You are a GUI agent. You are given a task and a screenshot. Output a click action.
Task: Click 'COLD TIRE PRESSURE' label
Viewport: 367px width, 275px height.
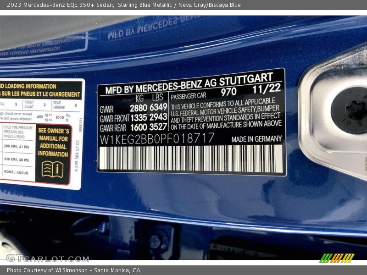[x=18, y=128]
